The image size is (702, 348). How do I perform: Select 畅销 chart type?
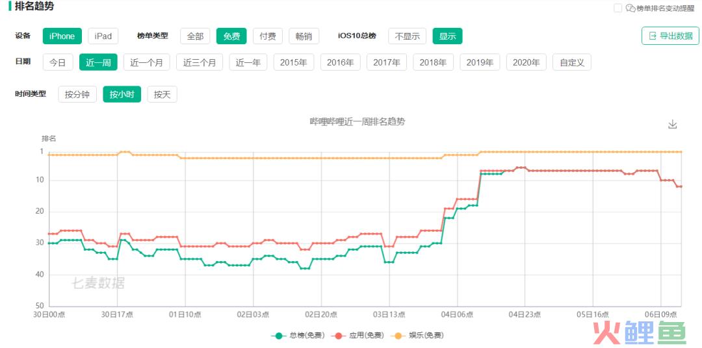click(304, 36)
